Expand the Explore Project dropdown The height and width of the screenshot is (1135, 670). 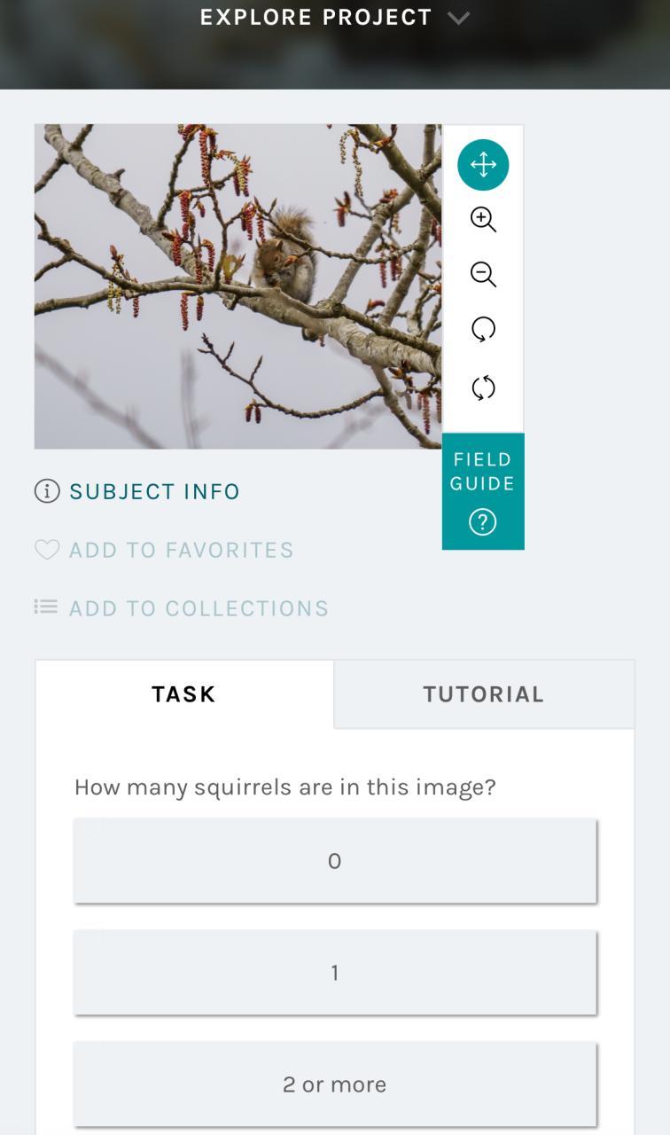(x=316, y=18)
